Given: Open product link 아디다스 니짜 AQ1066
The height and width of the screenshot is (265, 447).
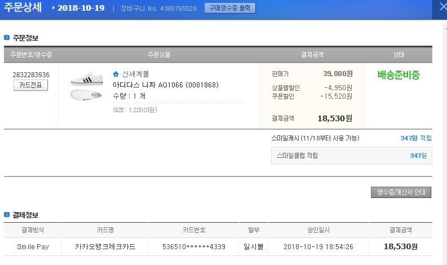Looking at the screenshot, I should coord(165,85).
